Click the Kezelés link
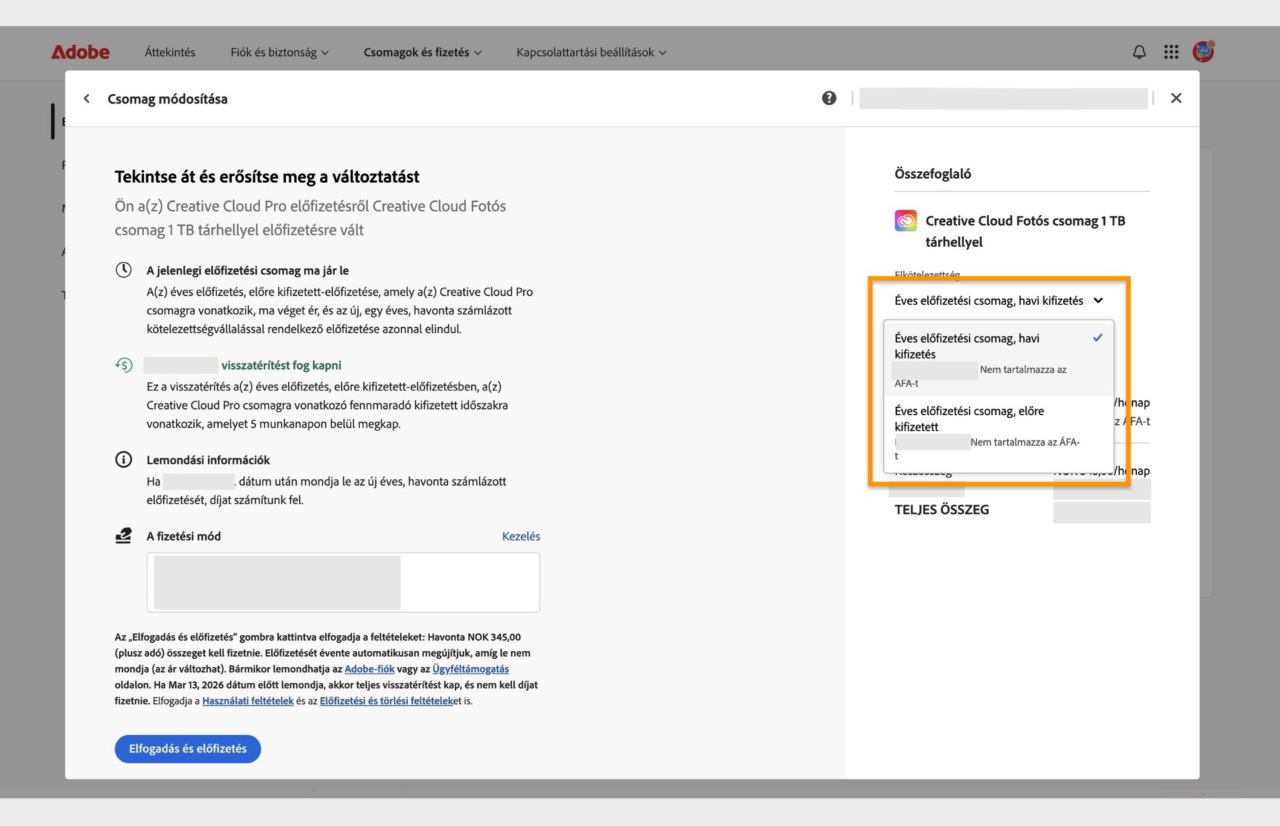Viewport: 1280px width, 826px height. coord(521,536)
